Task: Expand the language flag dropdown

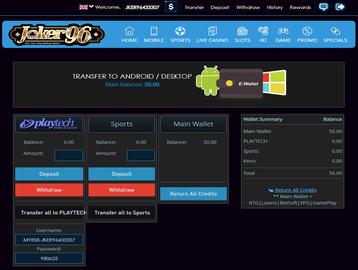Action: pyautogui.click(x=86, y=7)
